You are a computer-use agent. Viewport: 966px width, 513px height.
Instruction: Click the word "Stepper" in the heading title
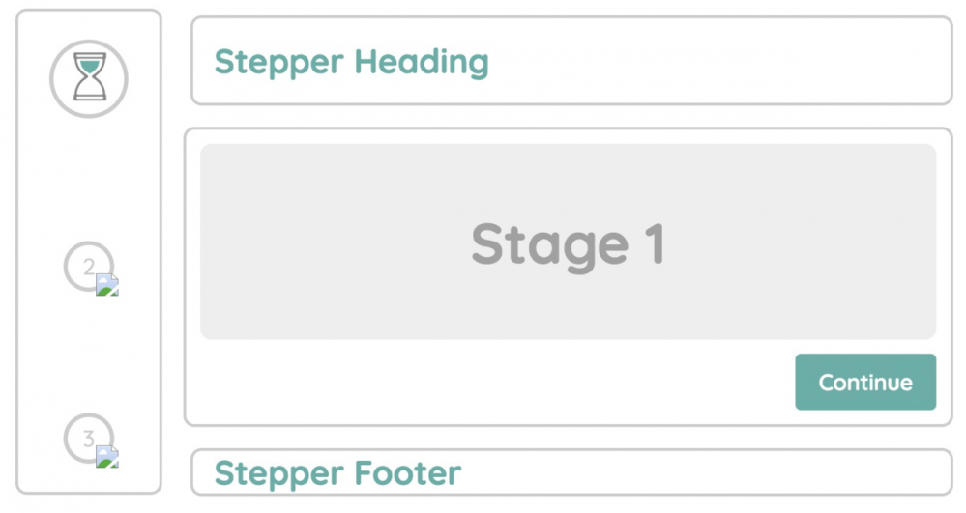tap(278, 62)
